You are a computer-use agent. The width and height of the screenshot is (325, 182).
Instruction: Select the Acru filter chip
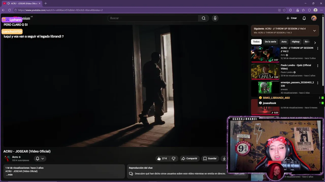tap(284, 42)
